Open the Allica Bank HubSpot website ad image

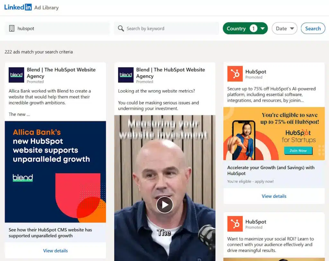click(55, 171)
